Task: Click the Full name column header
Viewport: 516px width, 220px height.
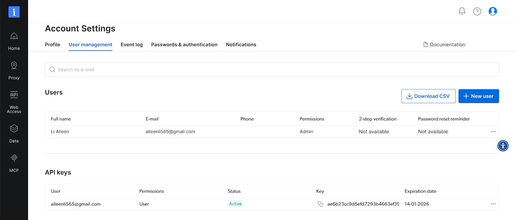Action: (x=61, y=119)
